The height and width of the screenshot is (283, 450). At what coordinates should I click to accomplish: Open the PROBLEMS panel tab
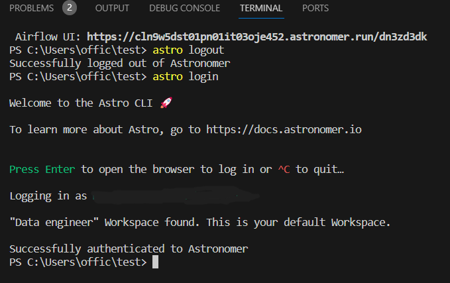click(31, 8)
